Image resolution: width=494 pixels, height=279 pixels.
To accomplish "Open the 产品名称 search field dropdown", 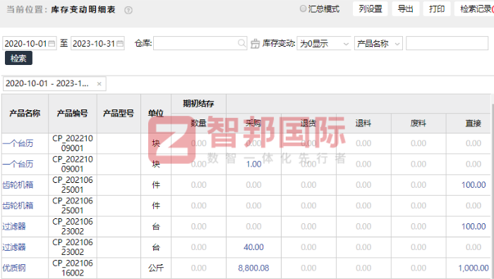I will point(378,43).
